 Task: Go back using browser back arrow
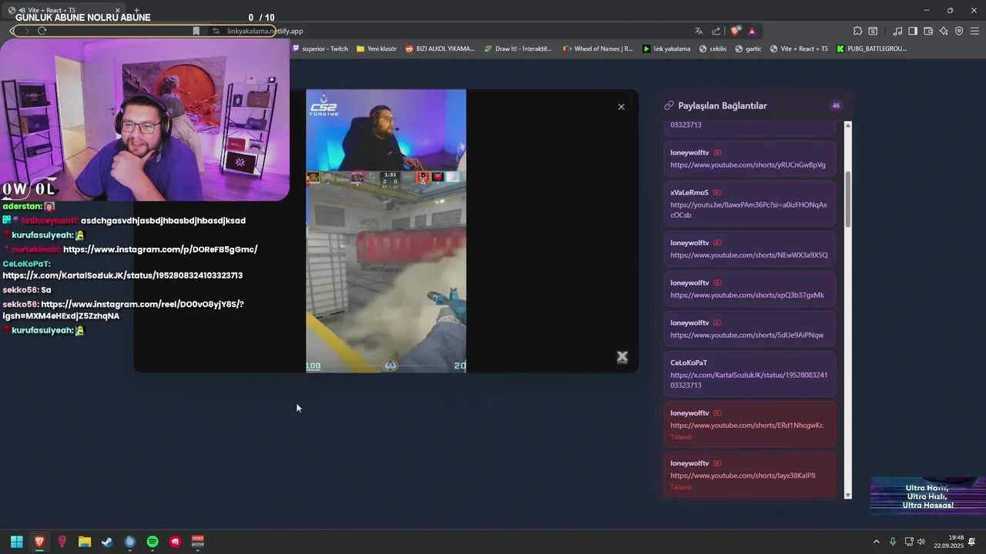click(x=12, y=31)
